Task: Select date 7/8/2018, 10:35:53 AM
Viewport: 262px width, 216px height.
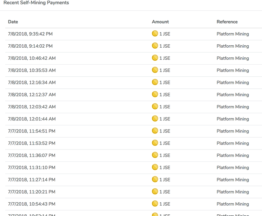Action: click(x=32, y=70)
